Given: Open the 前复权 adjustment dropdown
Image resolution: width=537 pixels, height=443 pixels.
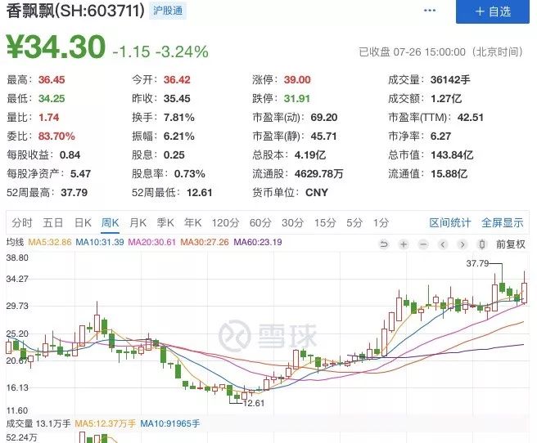Looking at the screenshot, I should click(511, 244).
